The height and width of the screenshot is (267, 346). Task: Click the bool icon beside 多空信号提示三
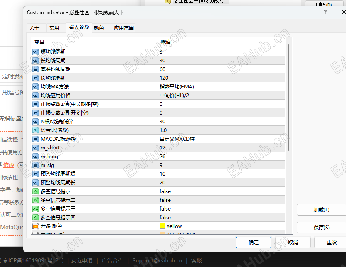point(36,209)
